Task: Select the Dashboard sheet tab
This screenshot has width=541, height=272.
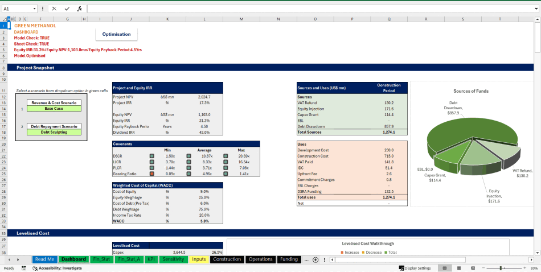Action: [x=73, y=259]
